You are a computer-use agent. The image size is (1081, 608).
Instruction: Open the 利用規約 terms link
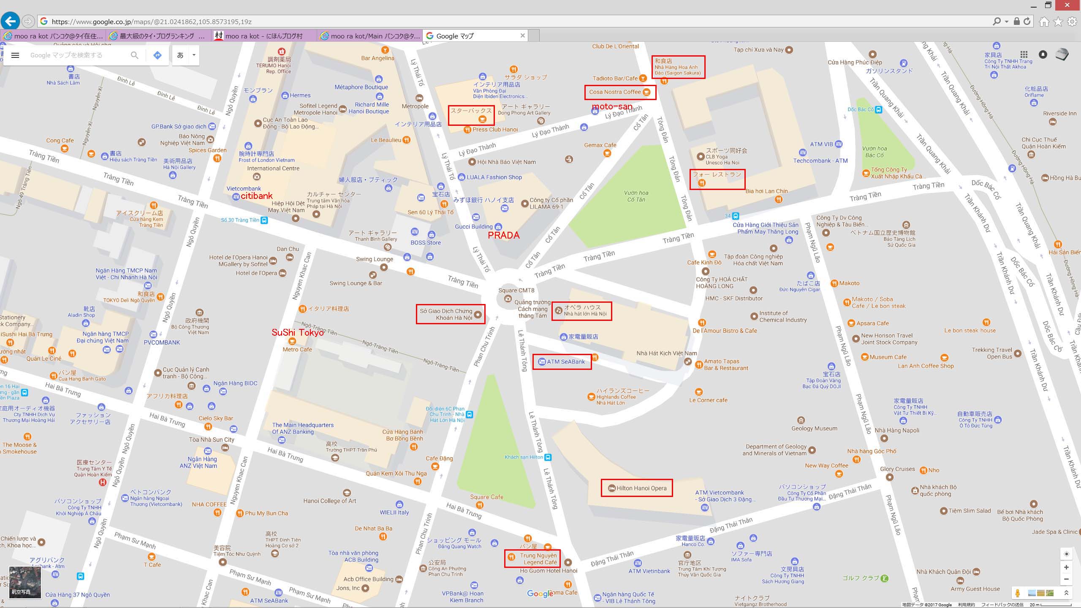966,605
